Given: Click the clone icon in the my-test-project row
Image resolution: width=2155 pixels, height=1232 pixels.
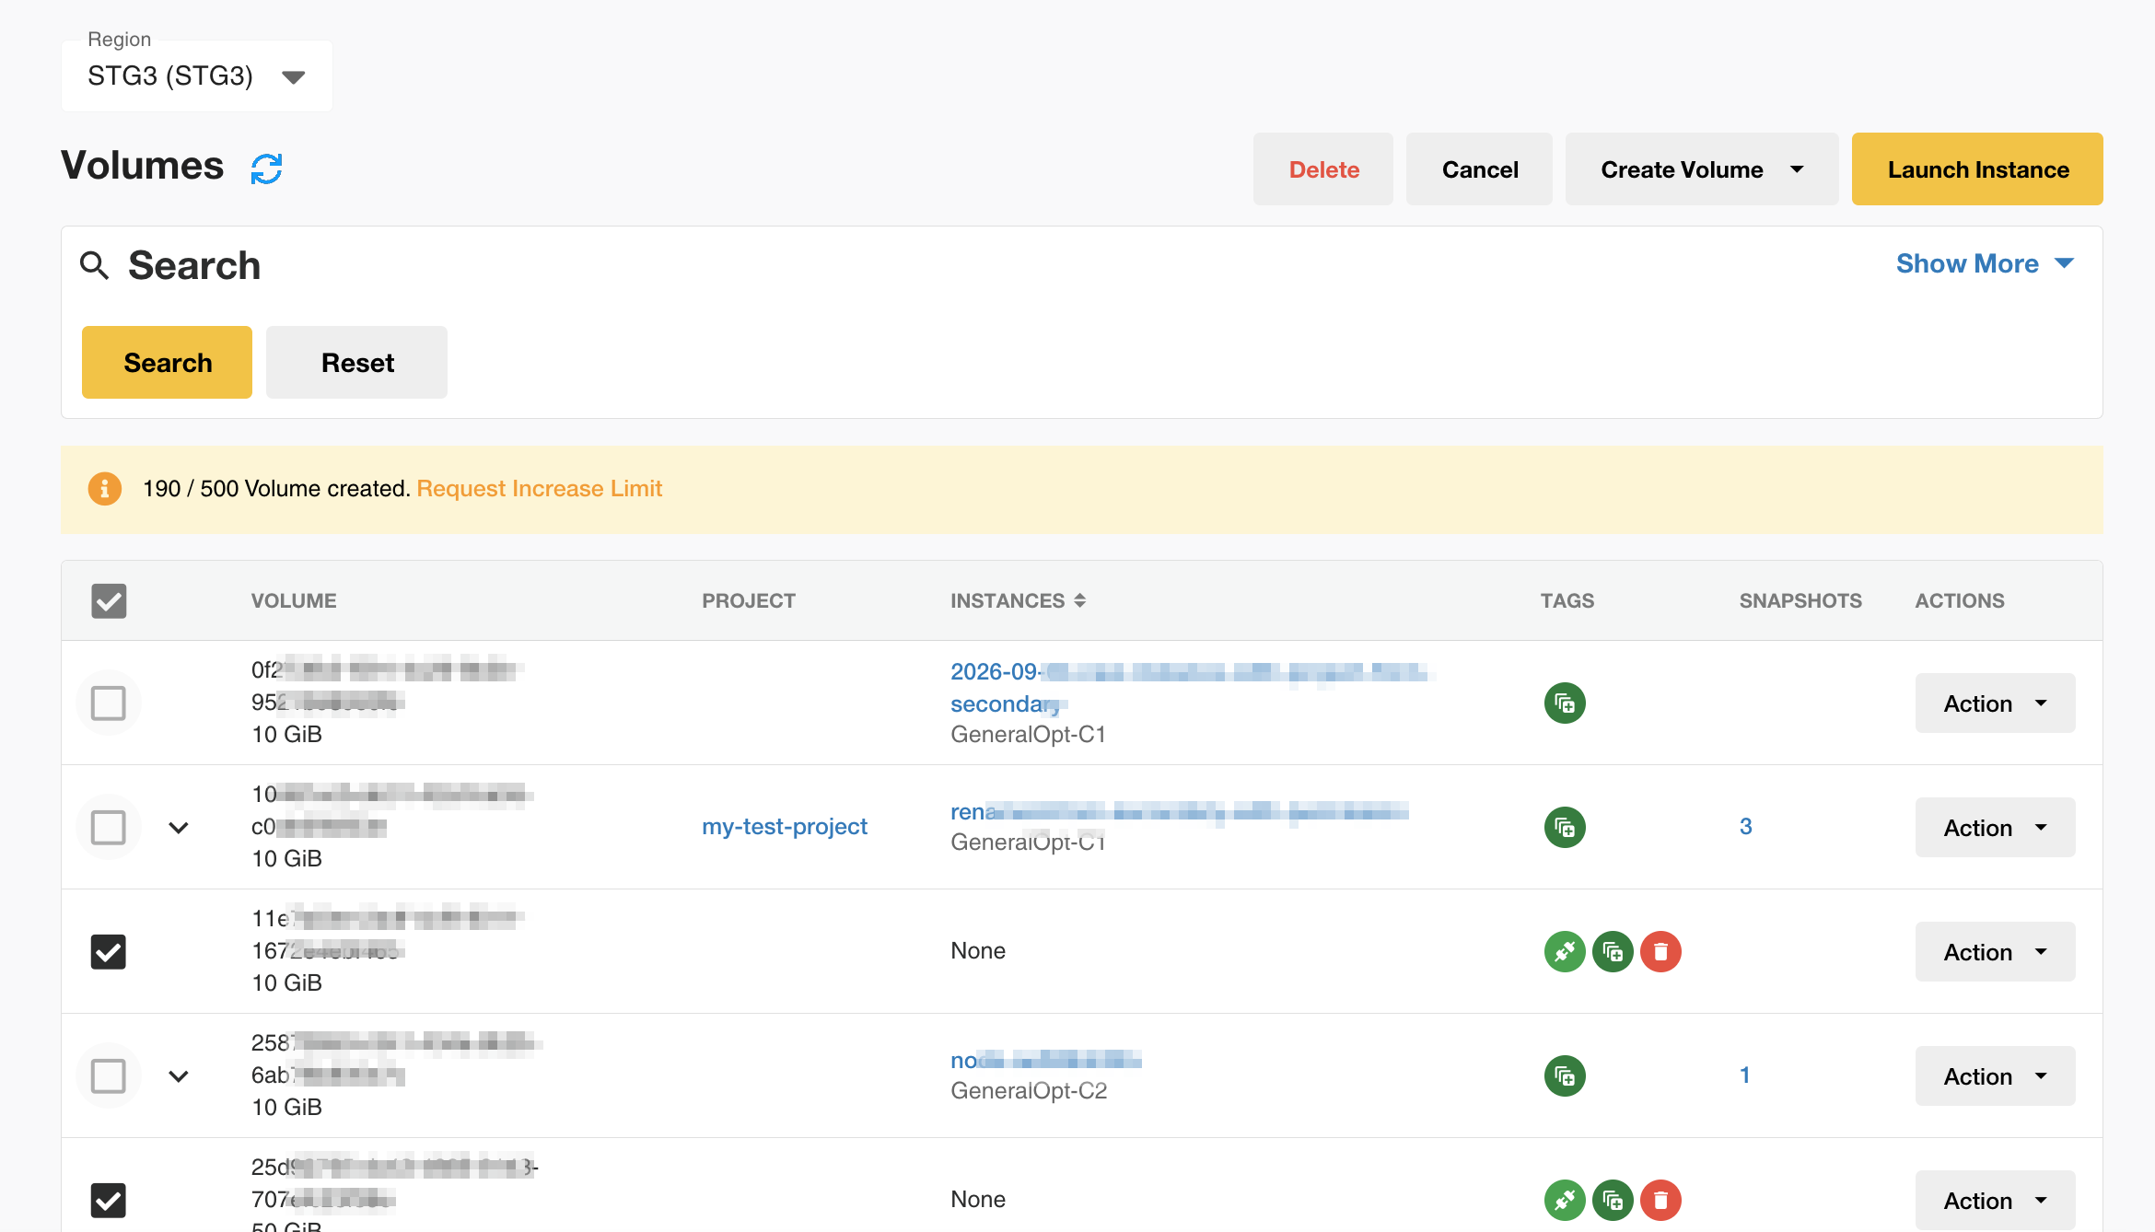Looking at the screenshot, I should click(x=1565, y=828).
